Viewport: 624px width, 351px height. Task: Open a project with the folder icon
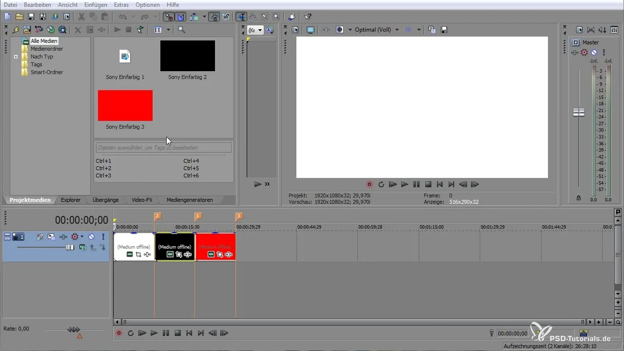pos(19,17)
